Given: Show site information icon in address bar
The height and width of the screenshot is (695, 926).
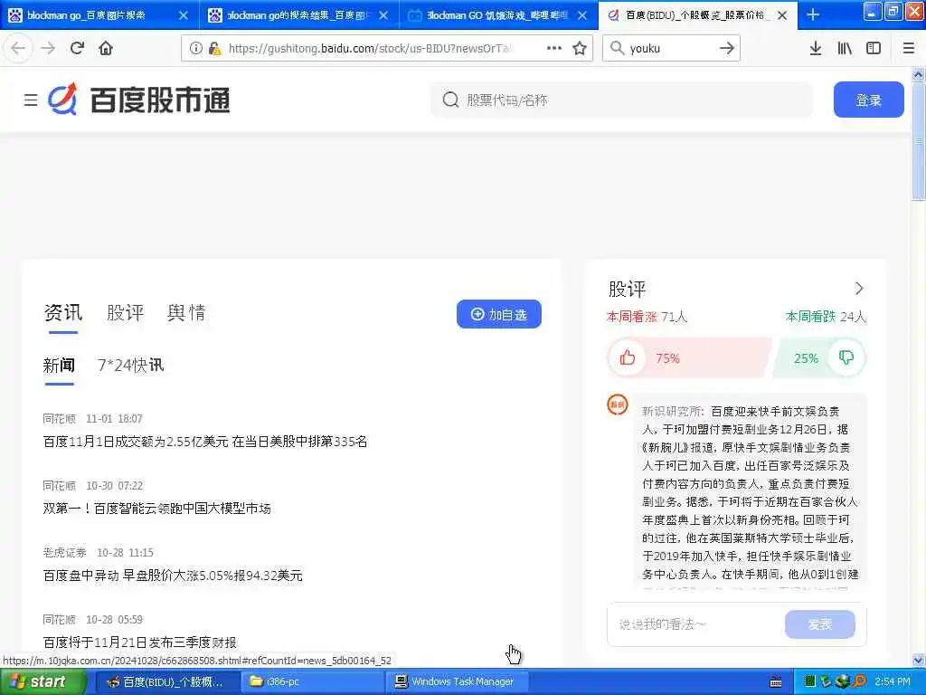Looking at the screenshot, I should coord(195,49).
